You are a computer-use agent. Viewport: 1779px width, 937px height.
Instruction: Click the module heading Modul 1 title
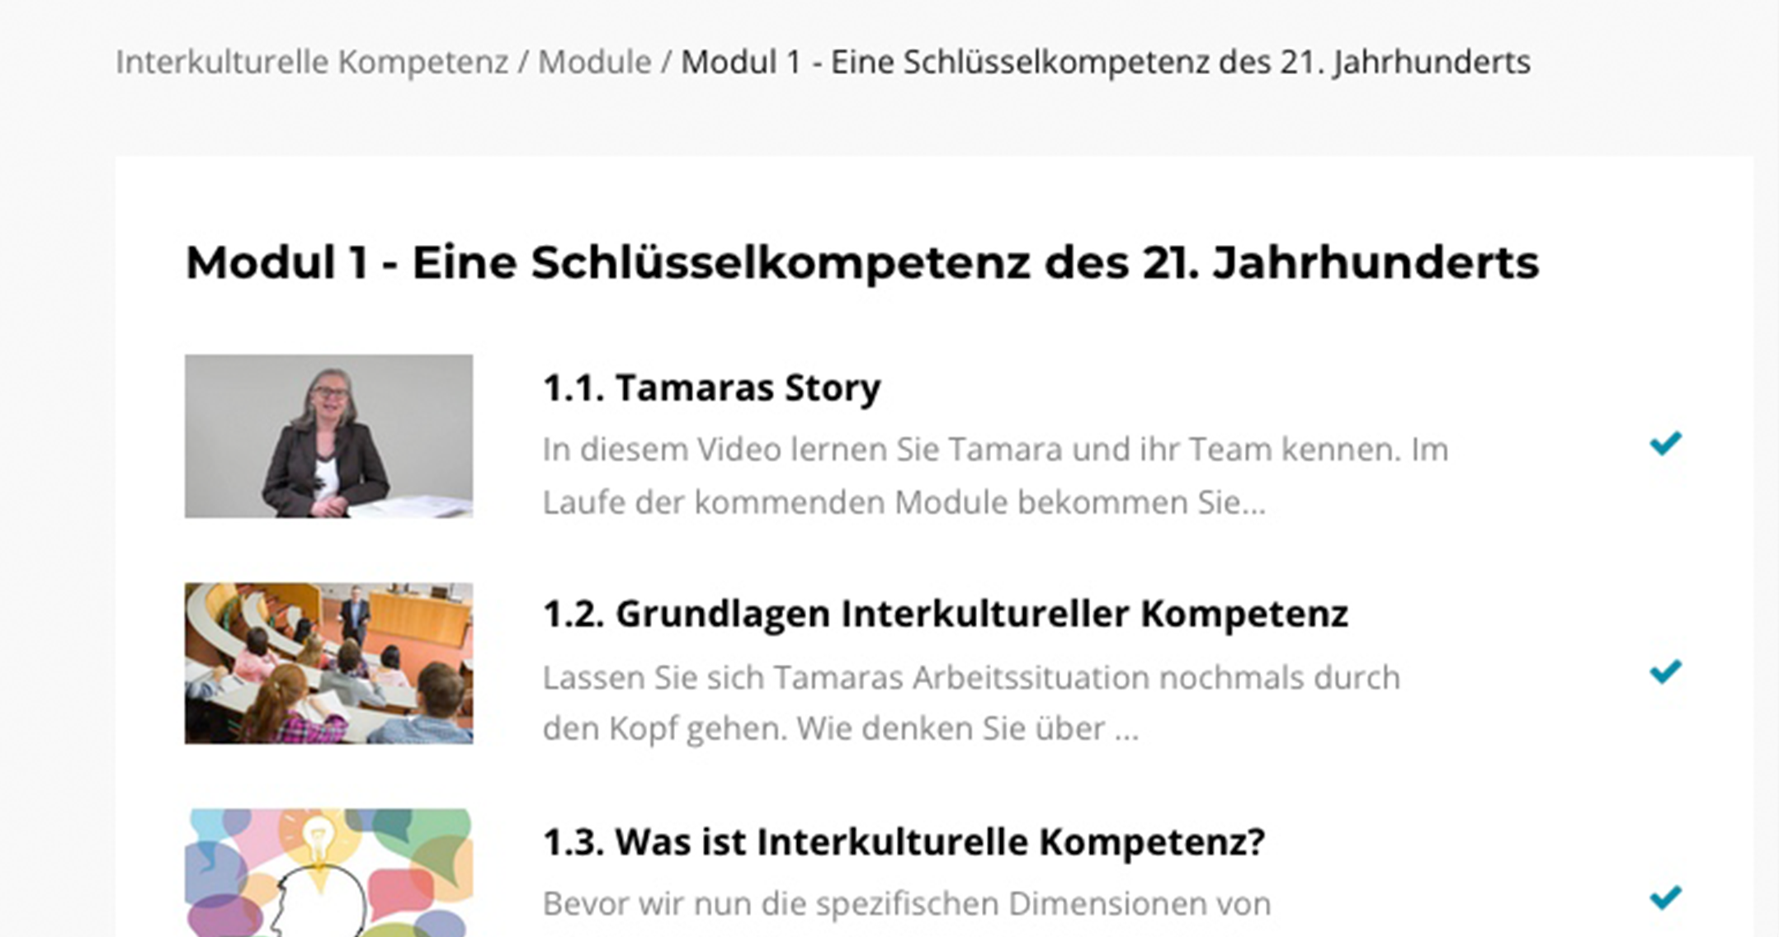pos(862,262)
